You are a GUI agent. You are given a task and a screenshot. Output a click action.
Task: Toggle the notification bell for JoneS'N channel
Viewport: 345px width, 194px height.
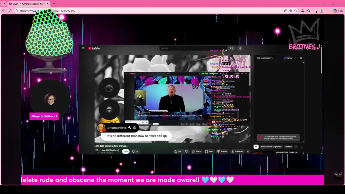133,151
